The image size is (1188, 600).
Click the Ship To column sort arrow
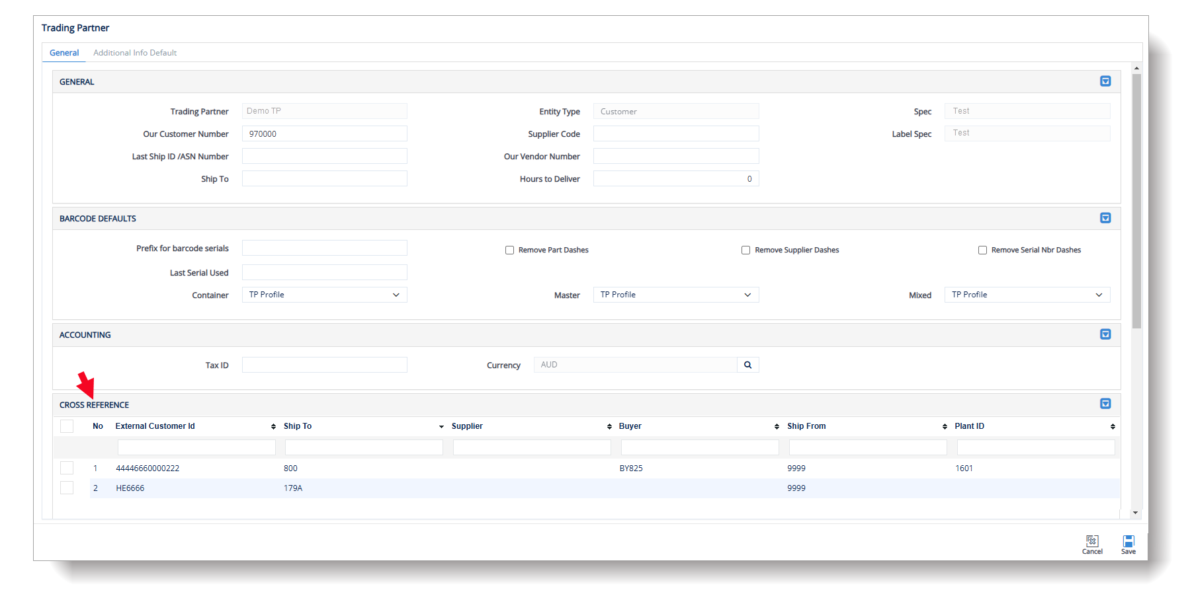441,427
